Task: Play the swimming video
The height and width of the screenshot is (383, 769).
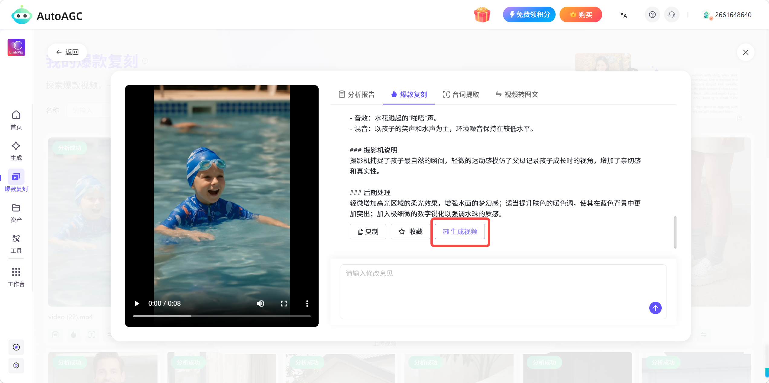Action: pyautogui.click(x=137, y=303)
